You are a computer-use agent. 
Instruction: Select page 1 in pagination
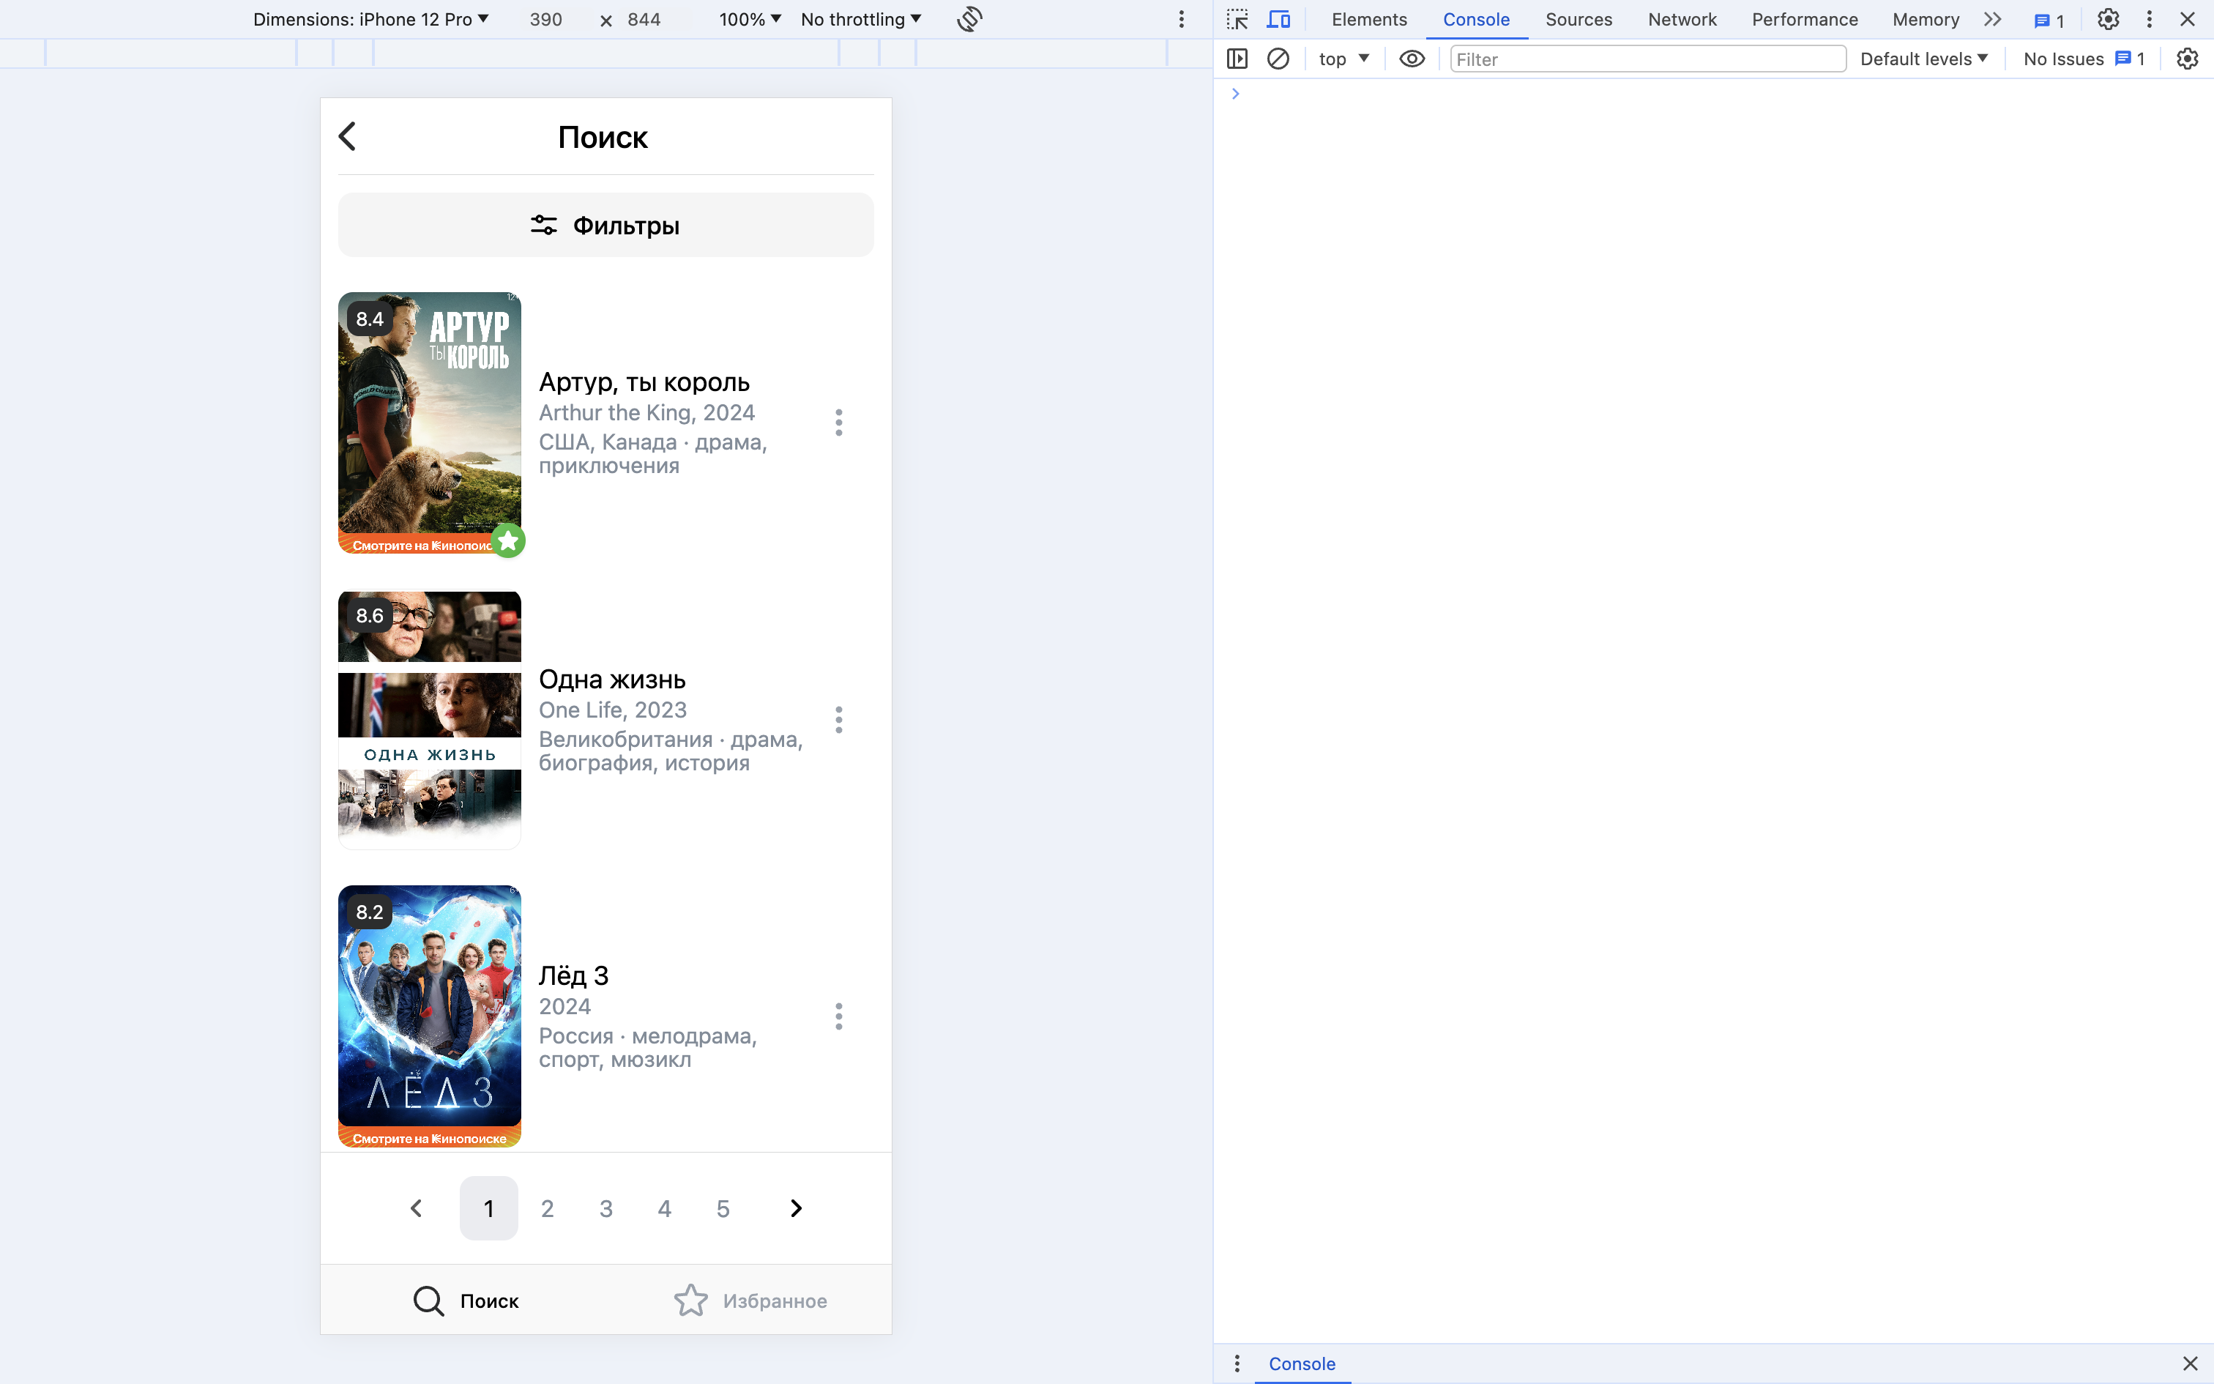[488, 1208]
